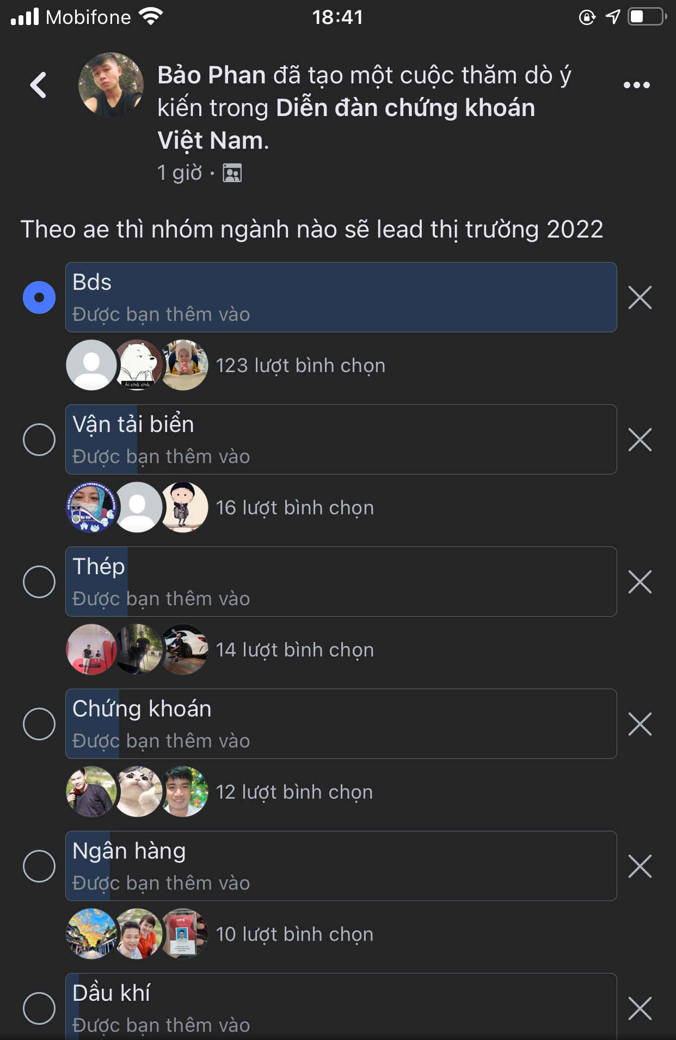
Task: Vote for Vận tải biển
Action: pos(39,440)
